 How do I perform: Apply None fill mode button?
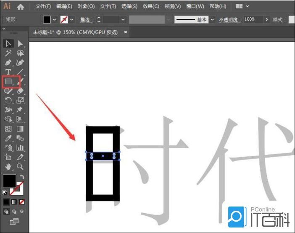click(22, 202)
